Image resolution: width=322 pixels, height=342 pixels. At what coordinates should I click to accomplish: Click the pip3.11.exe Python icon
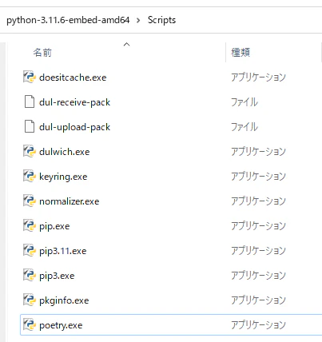point(30,251)
